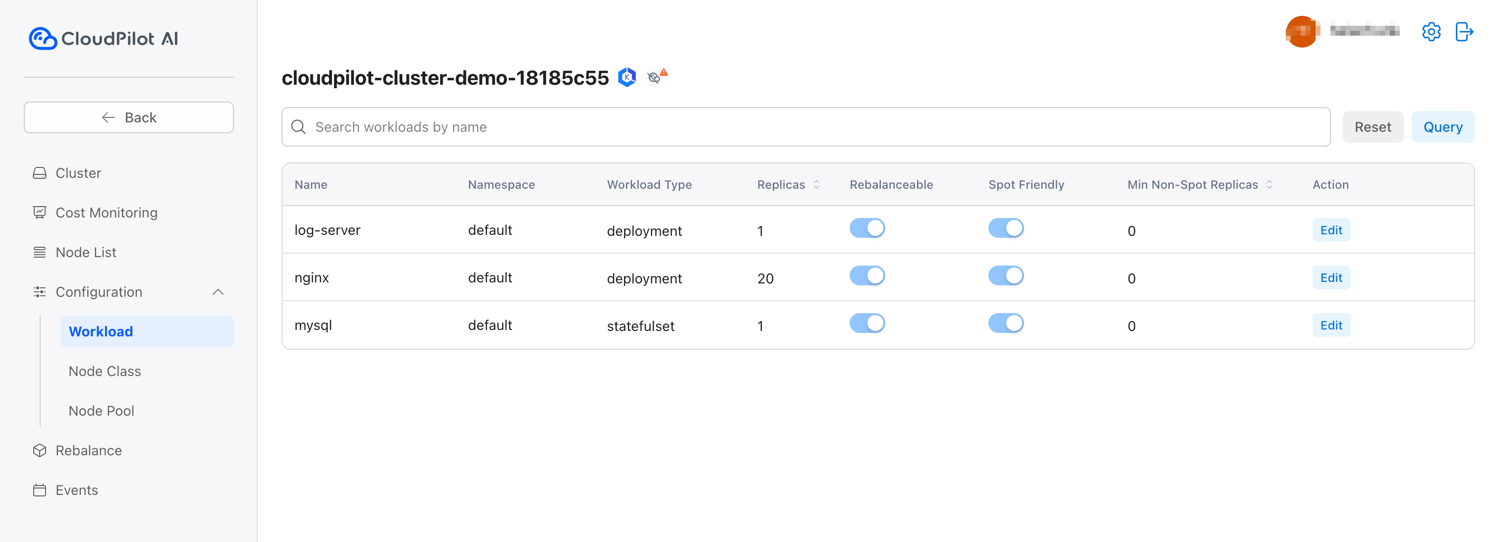Toggle Rebalanceable for log-server
Image resolution: width=1496 pixels, height=542 pixels.
point(867,228)
